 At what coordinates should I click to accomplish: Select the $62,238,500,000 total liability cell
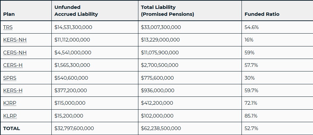[161, 128]
